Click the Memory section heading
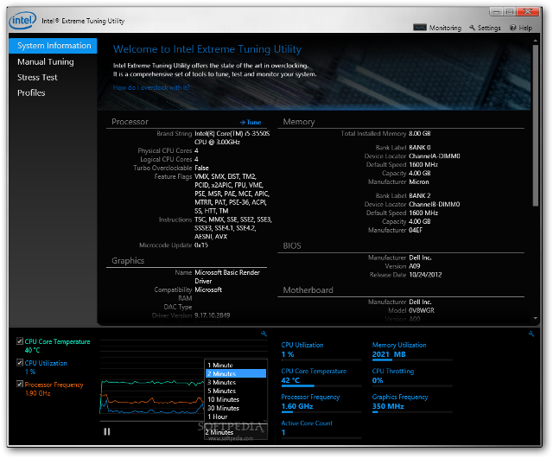The image size is (553, 458). pyautogui.click(x=299, y=122)
